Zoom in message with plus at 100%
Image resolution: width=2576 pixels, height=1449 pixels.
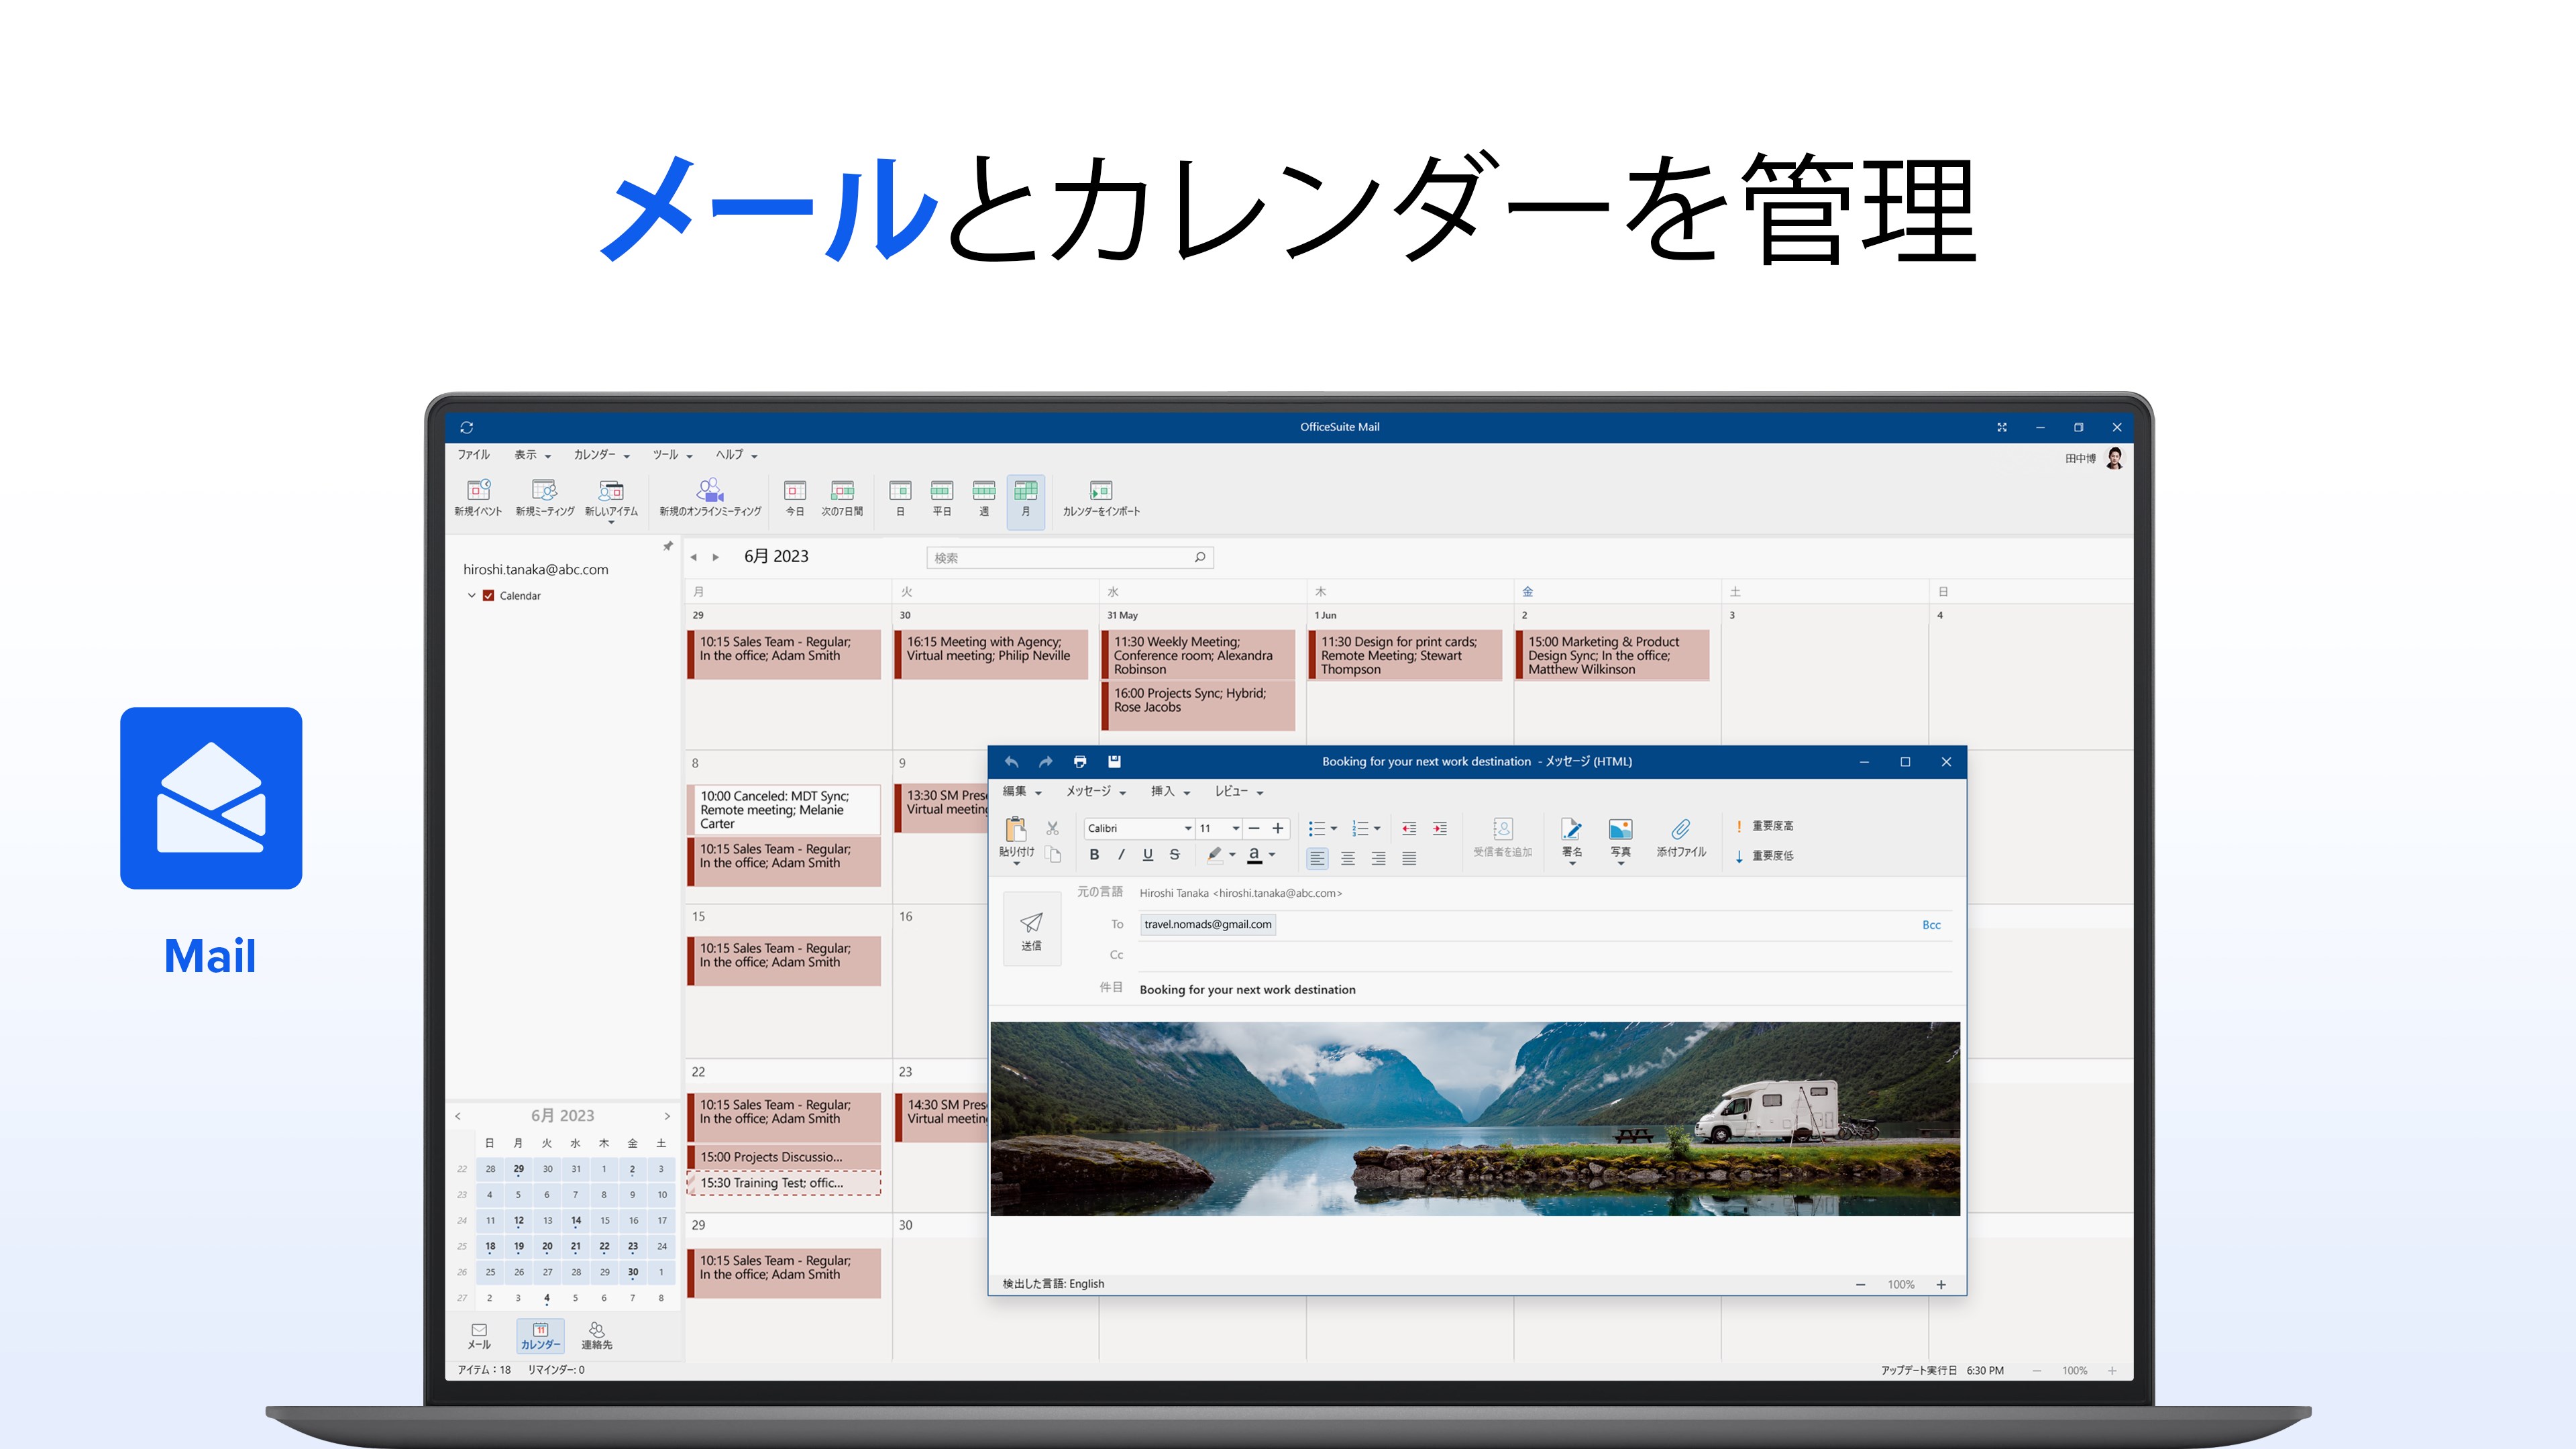1941,1285
